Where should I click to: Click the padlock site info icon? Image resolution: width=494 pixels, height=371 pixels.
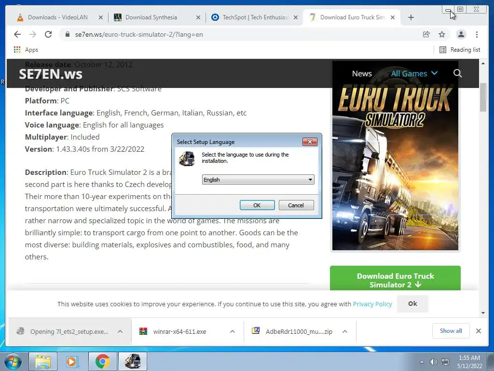point(67,34)
